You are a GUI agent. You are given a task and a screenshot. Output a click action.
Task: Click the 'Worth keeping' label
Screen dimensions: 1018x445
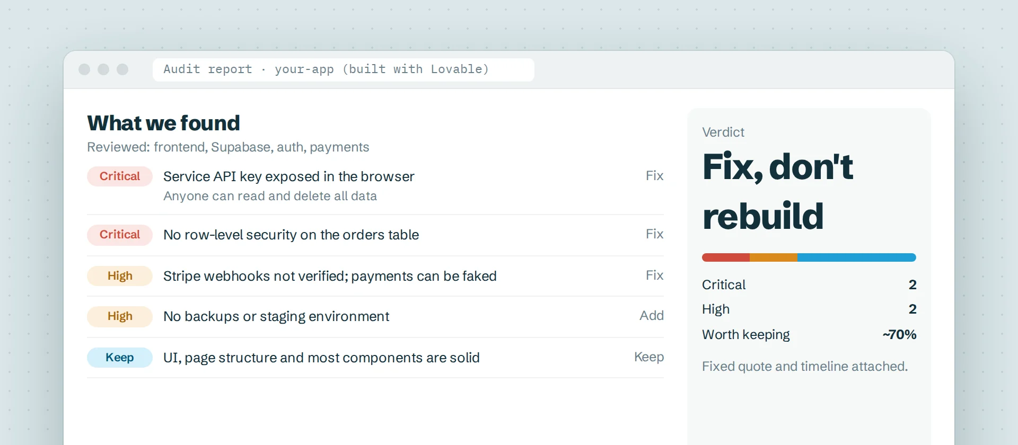(746, 335)
